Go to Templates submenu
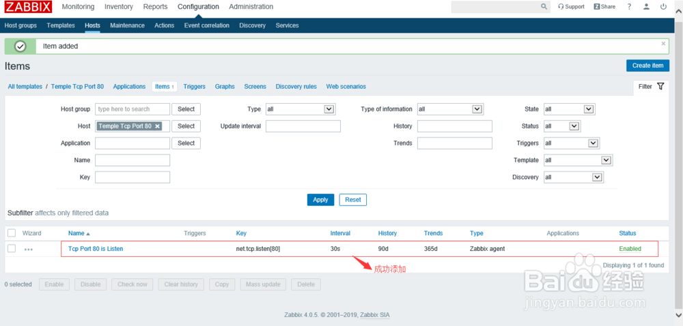Image resolution: width=683 pixels, height=326 pixels. coord(61,25)
